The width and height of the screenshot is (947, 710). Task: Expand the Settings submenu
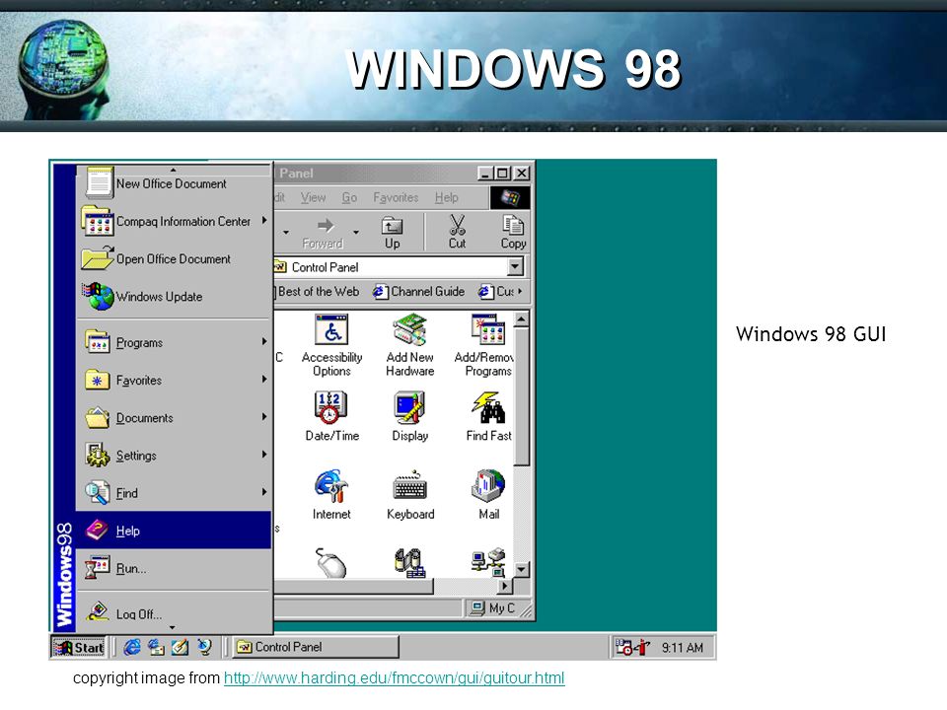click(174, 456)
